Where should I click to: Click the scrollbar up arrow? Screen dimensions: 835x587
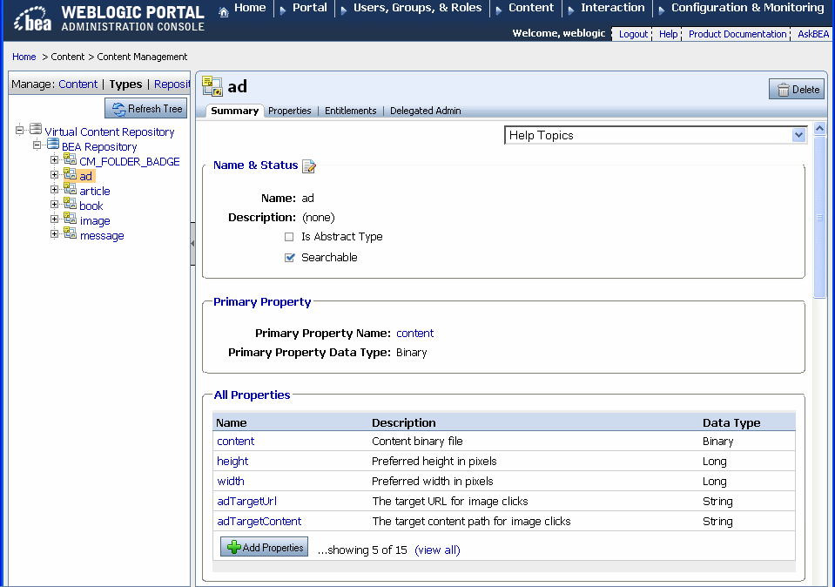[819, 128]
